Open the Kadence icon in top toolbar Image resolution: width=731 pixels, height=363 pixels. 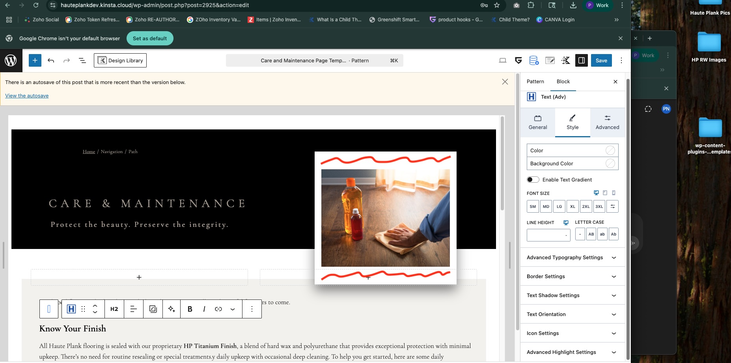[566, 60]
